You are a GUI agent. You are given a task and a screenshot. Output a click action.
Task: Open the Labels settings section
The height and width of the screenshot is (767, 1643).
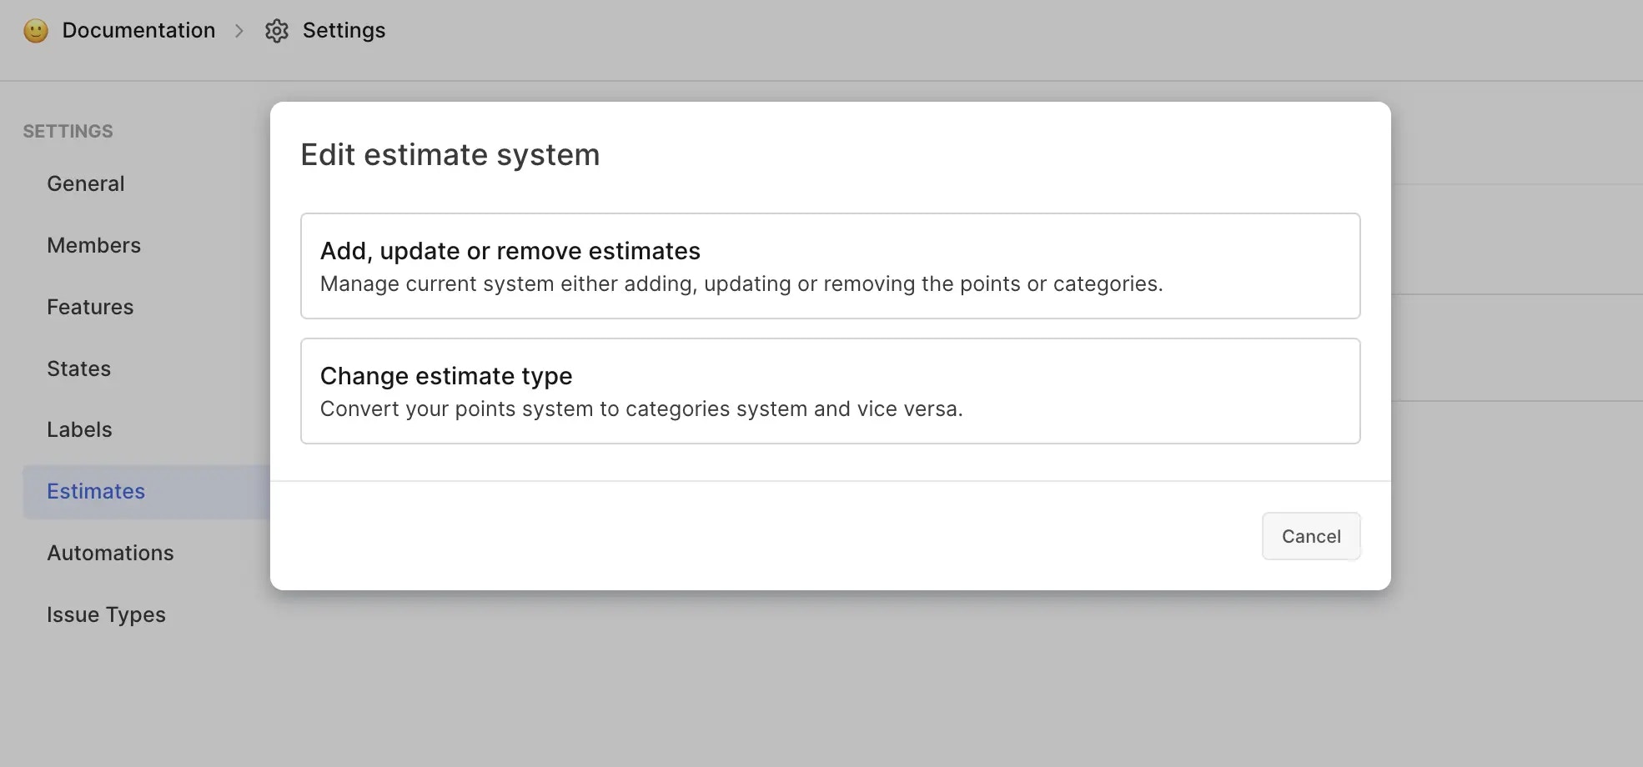(79, 429)
